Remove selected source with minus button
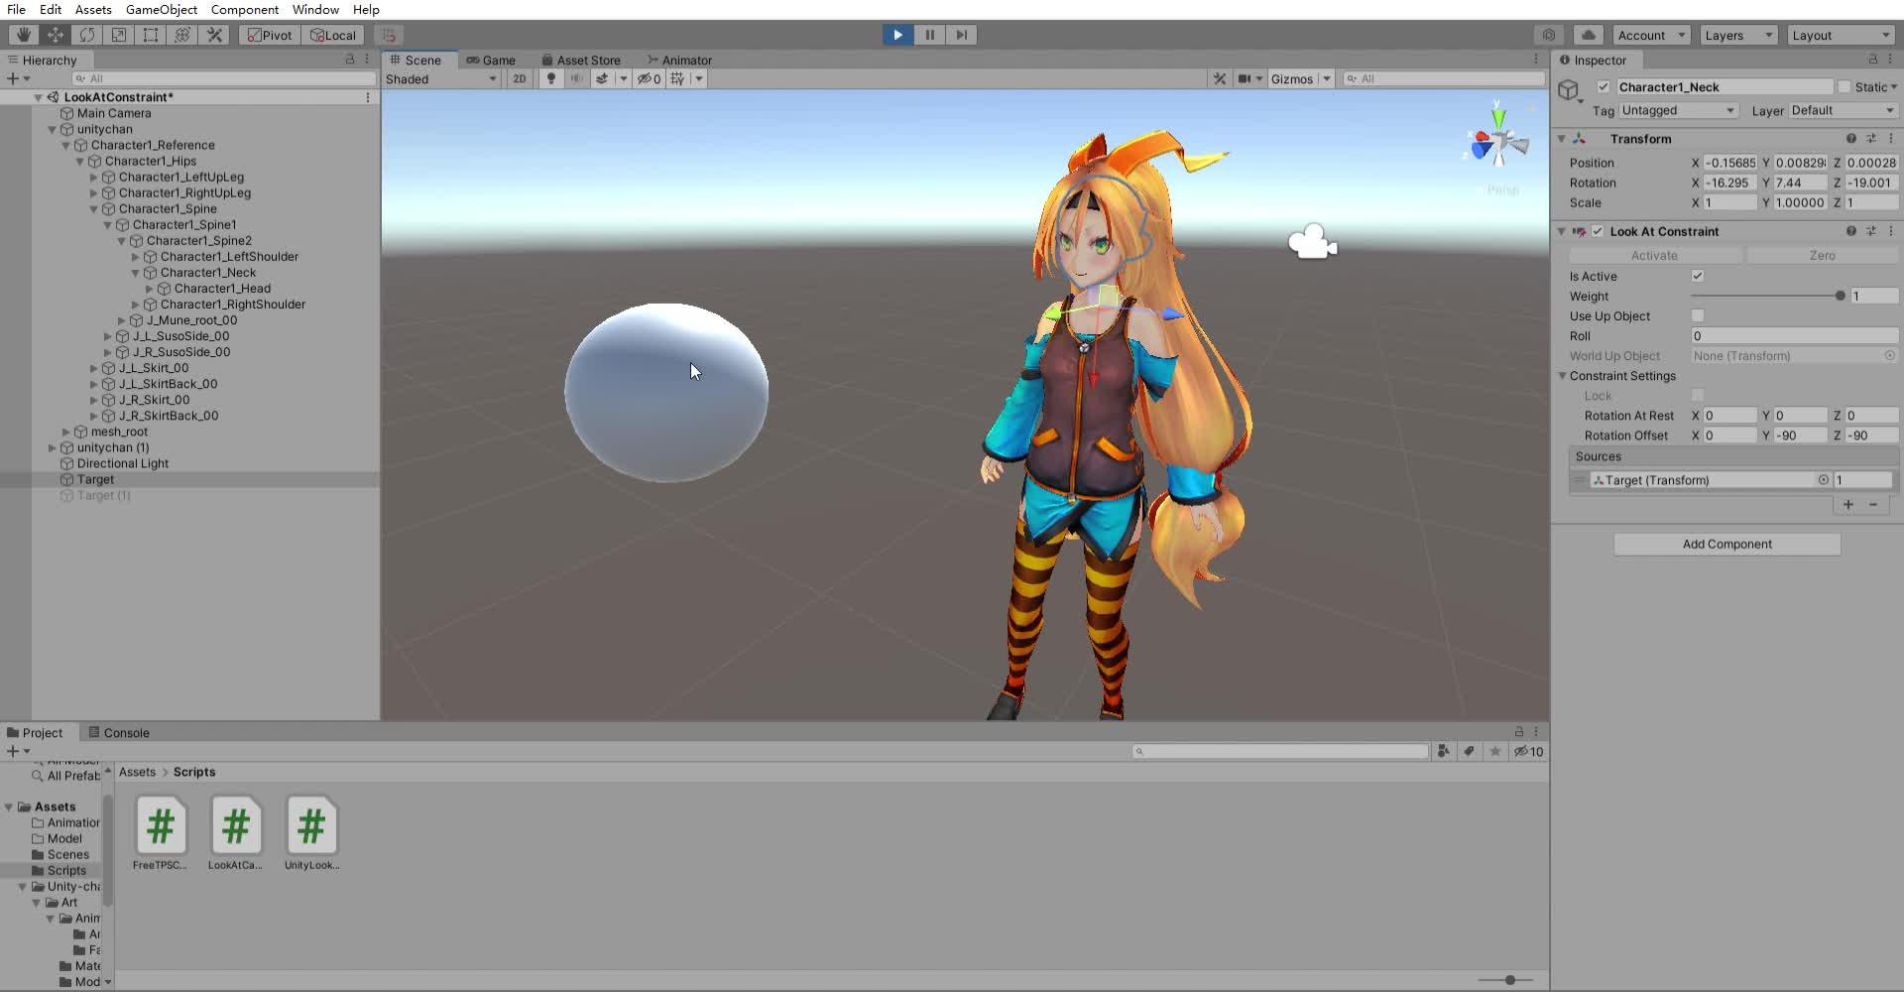 1873,505
